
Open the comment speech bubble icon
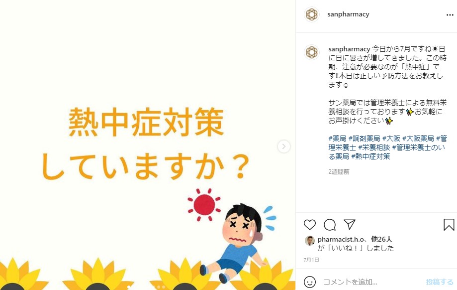[330, 225]
